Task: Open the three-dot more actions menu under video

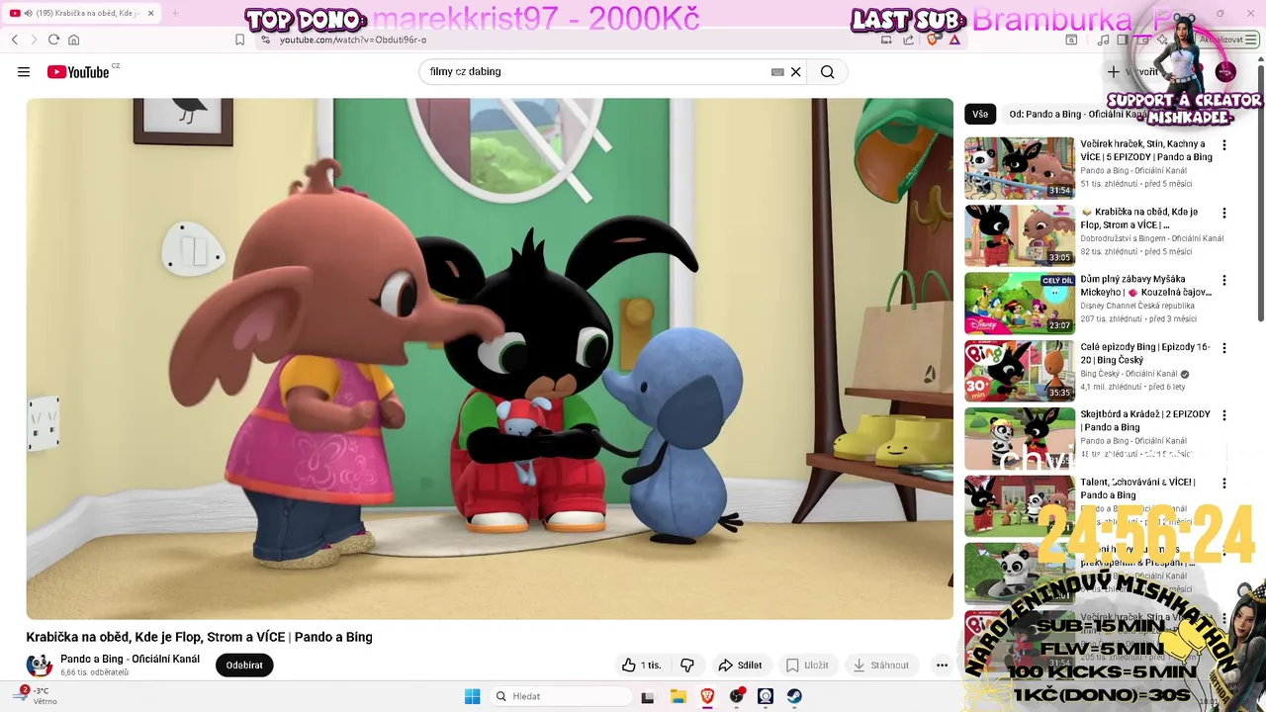Action: [942, 666]
